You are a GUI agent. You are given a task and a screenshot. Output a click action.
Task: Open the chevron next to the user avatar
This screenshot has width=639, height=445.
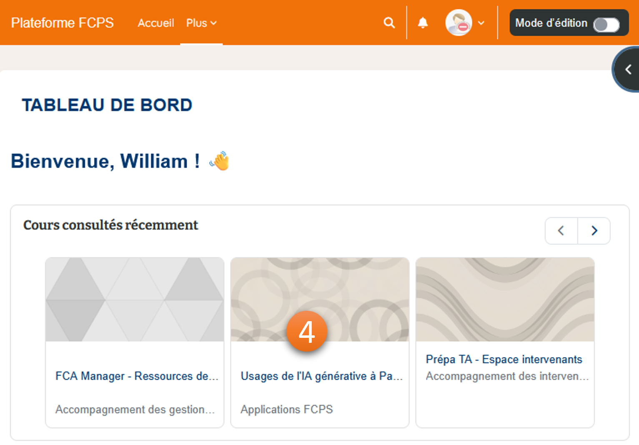coord(481,23)
